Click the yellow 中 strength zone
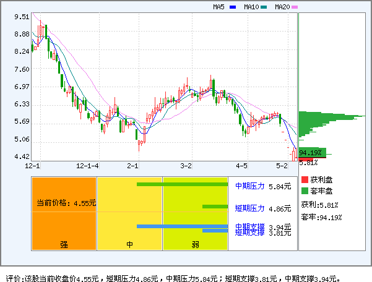The height and width of the screenshot is (282, 372). (130, 214)
